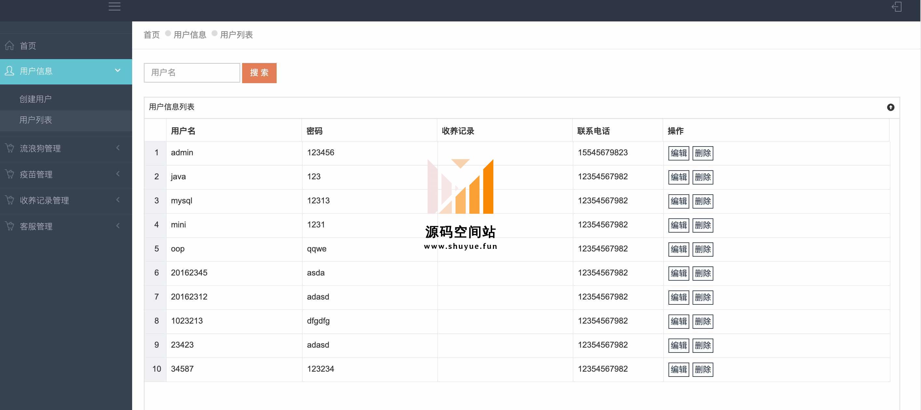Screen dimensions: 921x410
Task: Click the home icon beside 首页 in sidebar
Action: point(10,46)
